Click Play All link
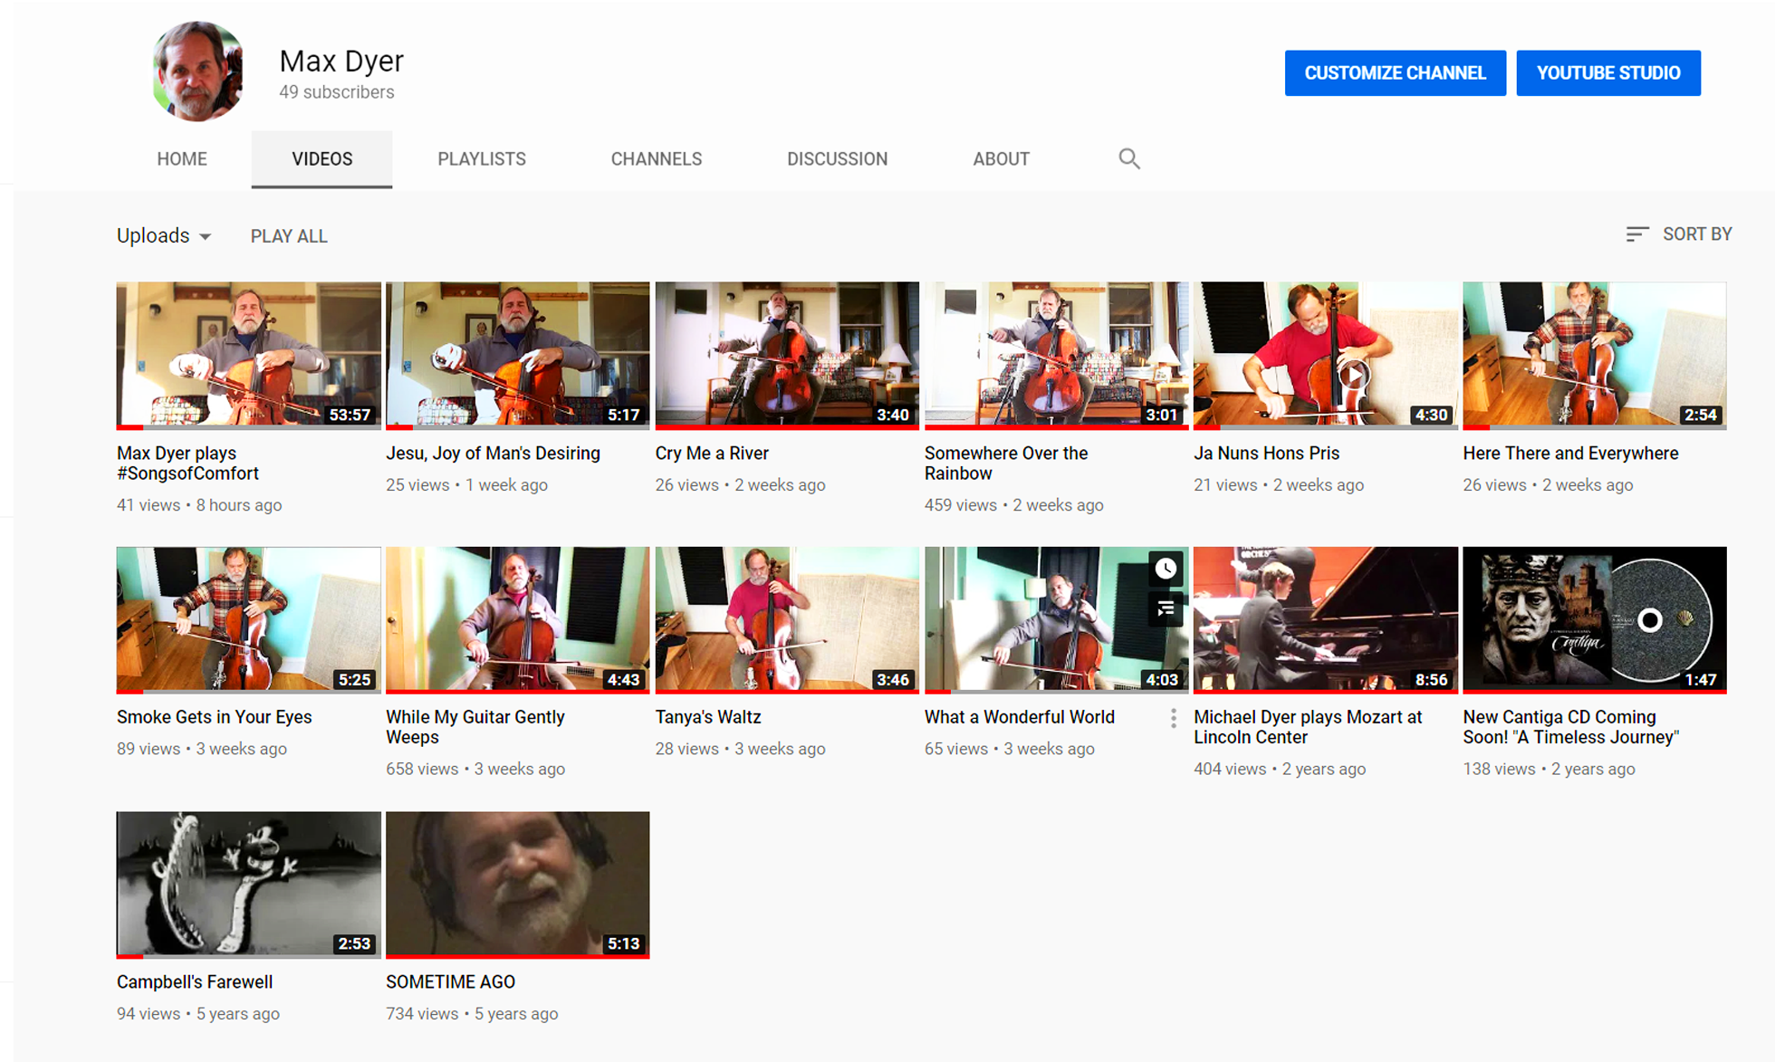 [x=289, y=236]
